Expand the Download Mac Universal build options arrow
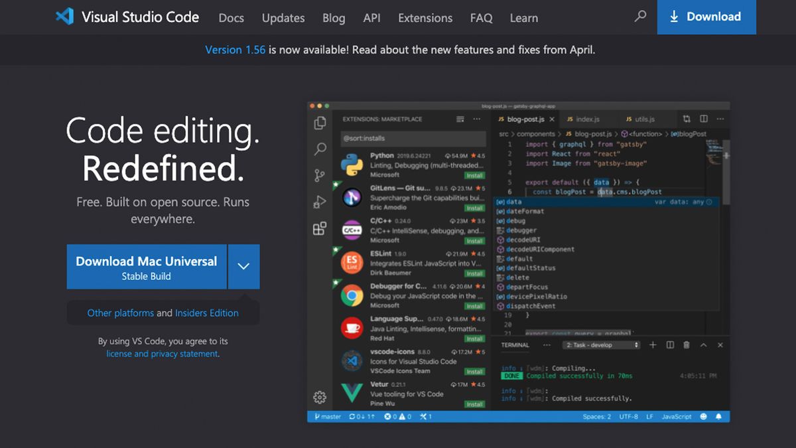This screenshot has height=448, width=796. [243, 266]
